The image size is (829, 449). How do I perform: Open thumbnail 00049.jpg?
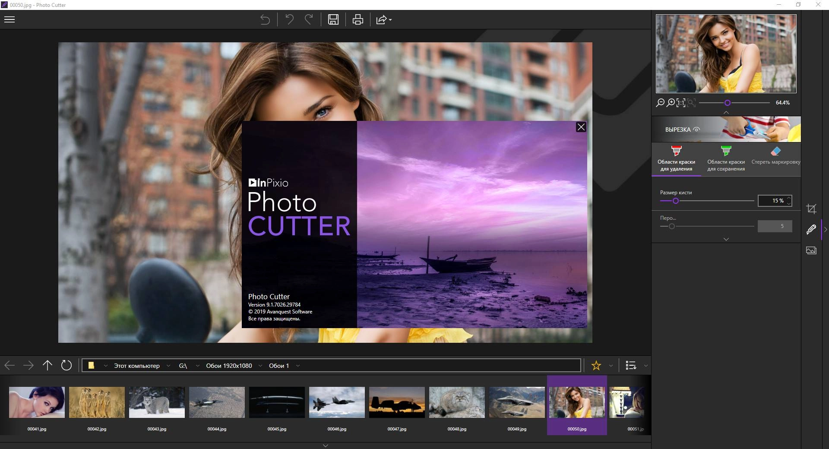click(517, 402)
